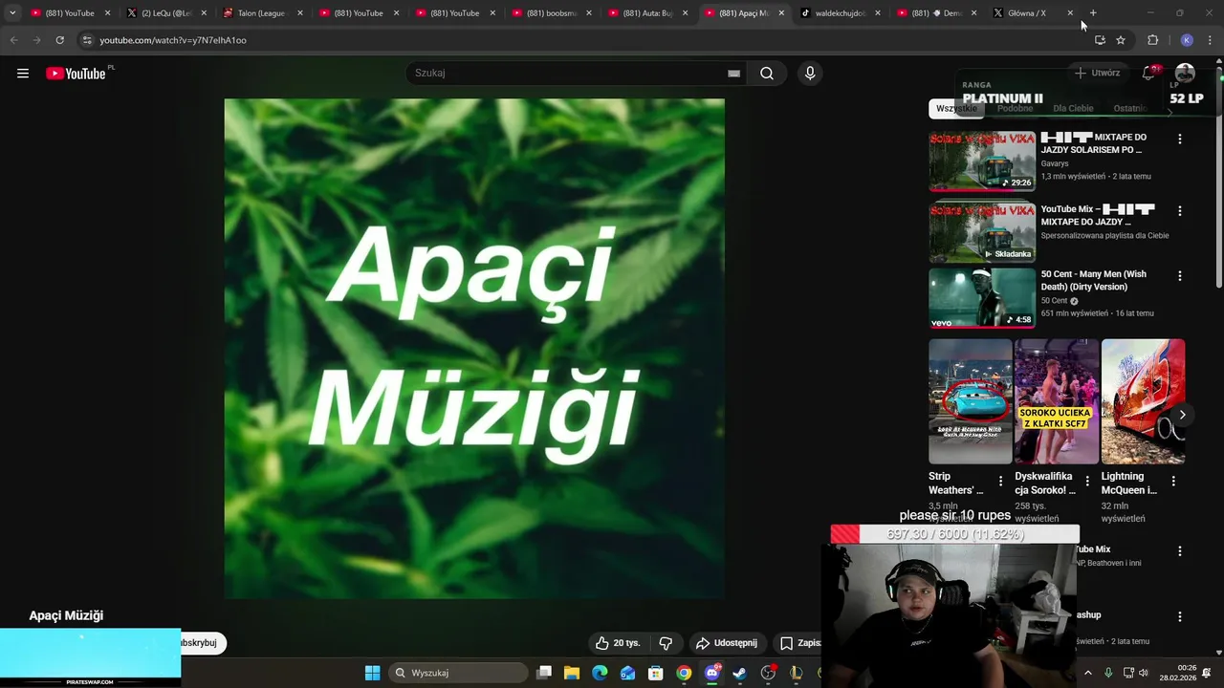Open Gavarys mixtape video thumbnail
The height and width of the screenshot is (688, 1224).
pos(982,161)
